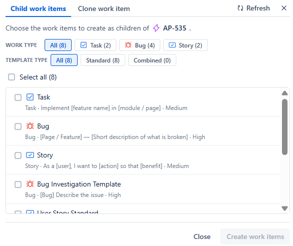Click the blue Task type icon in the list
The height and width of the screenshot is (246, 293).
click(x=30, y=97)
